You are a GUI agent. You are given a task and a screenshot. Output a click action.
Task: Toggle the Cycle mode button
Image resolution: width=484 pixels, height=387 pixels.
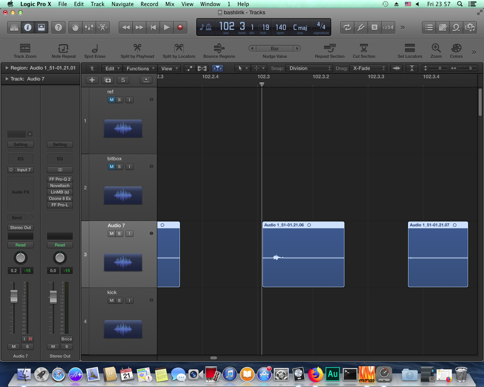tap(347, 27)
